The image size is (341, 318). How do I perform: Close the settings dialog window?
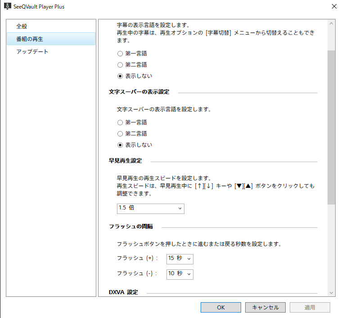point(333,7)
